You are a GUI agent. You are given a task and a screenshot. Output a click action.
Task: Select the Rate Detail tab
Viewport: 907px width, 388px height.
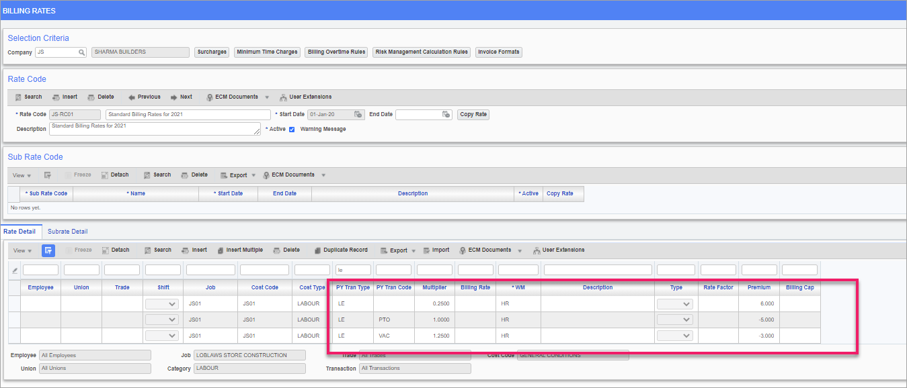click(19, 232)
